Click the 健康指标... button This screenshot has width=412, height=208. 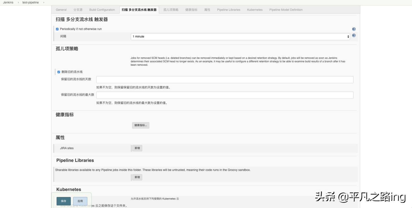click(141, 125)
